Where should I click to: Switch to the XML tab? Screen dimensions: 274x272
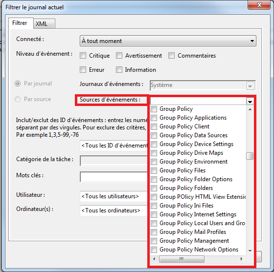pyautogui.click(x=45, y=24)
